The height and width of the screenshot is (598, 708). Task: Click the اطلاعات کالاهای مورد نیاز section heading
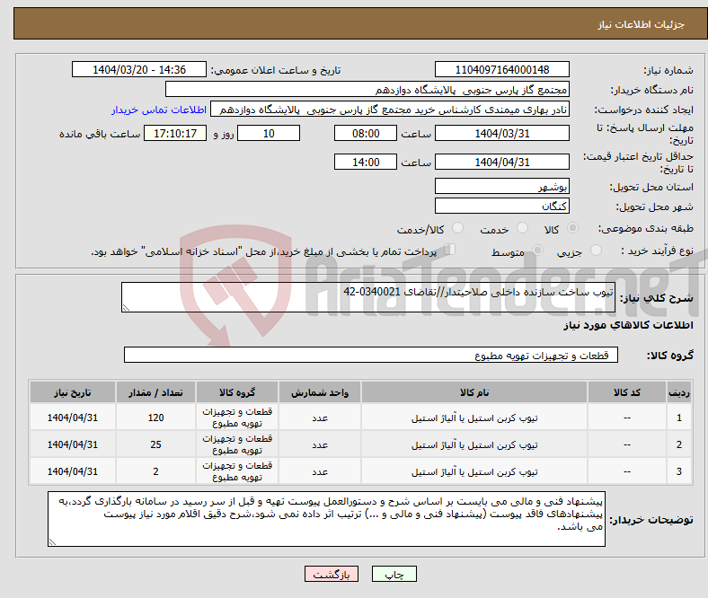(628, 325)
